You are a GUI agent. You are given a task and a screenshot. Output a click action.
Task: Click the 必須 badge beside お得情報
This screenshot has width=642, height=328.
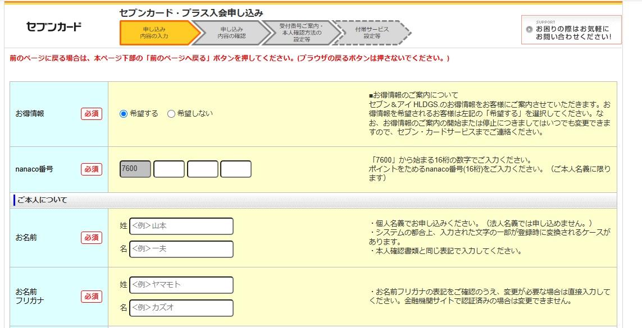click(x=92, y=114)
